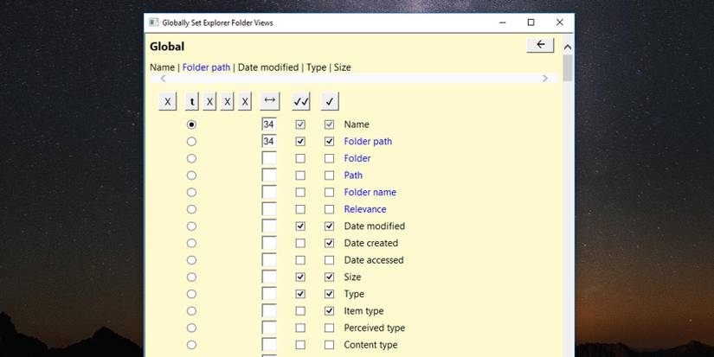Click the Date created label

371,243
